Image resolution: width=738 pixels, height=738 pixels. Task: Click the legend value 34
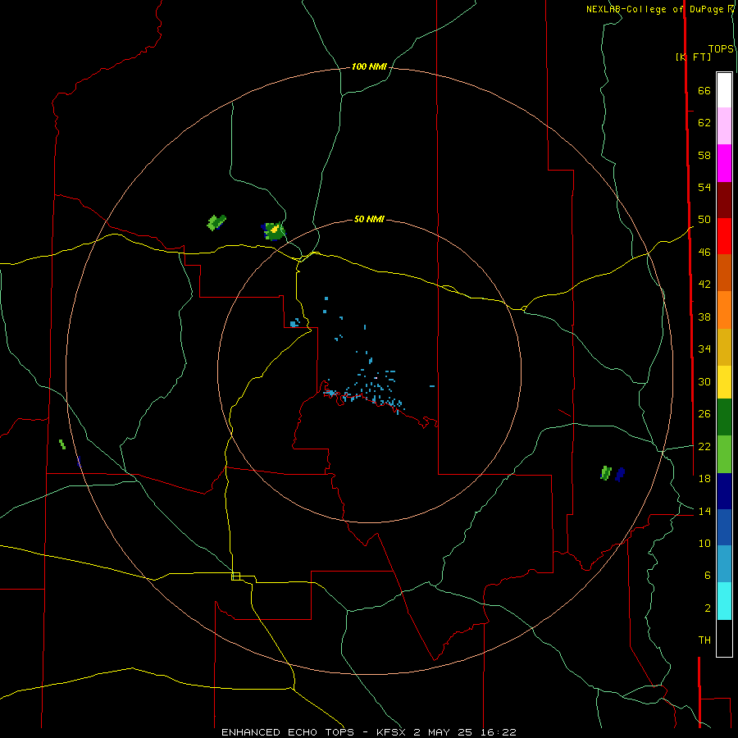704,349
